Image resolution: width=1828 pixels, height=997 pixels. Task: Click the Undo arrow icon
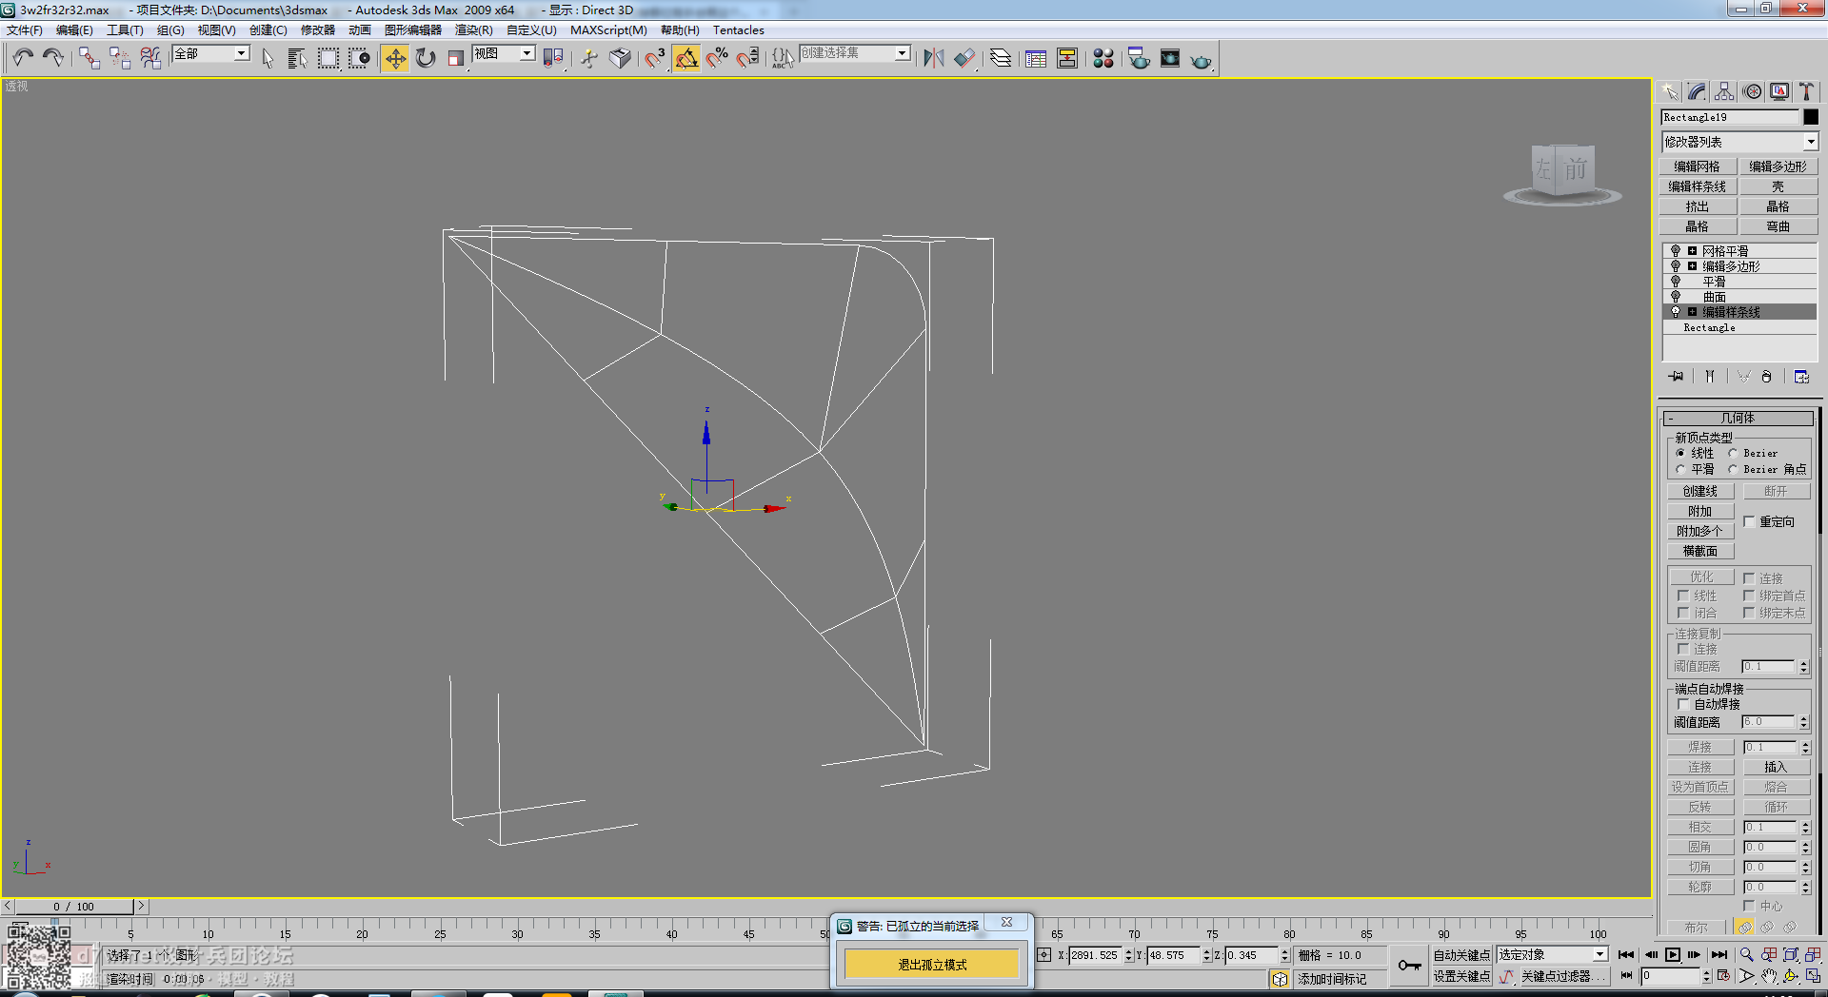[x=23, y=58]
